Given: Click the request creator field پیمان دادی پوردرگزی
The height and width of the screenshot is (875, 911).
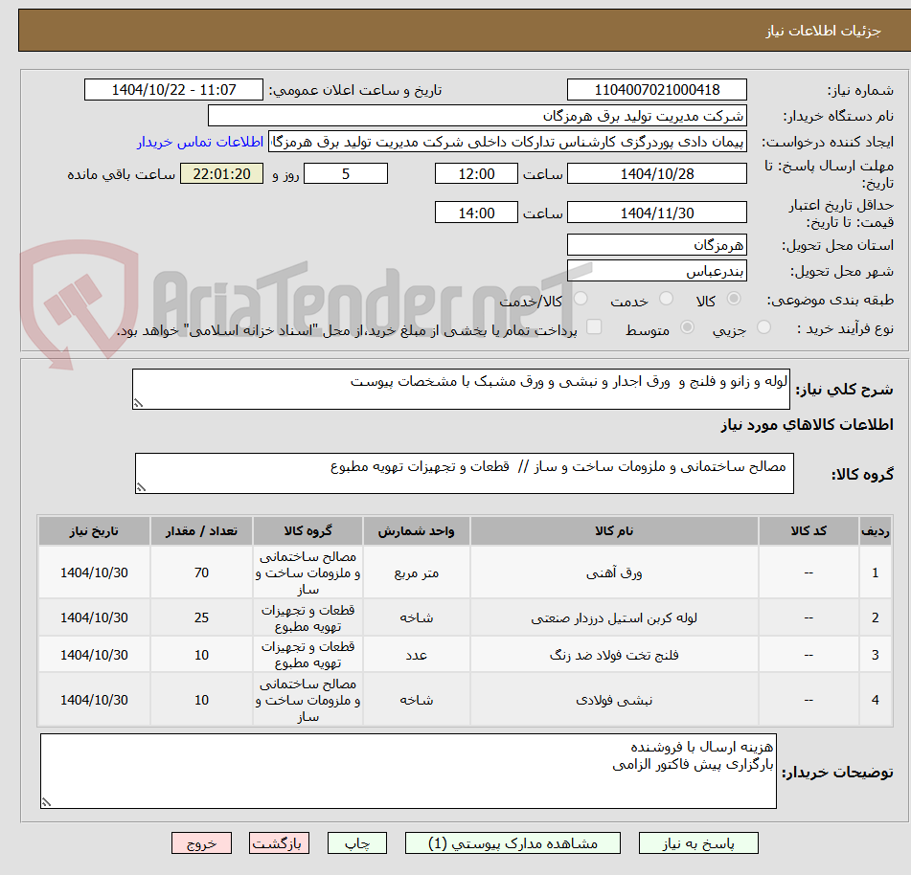Looking at the screenshot, I should [x=507, y=142].
